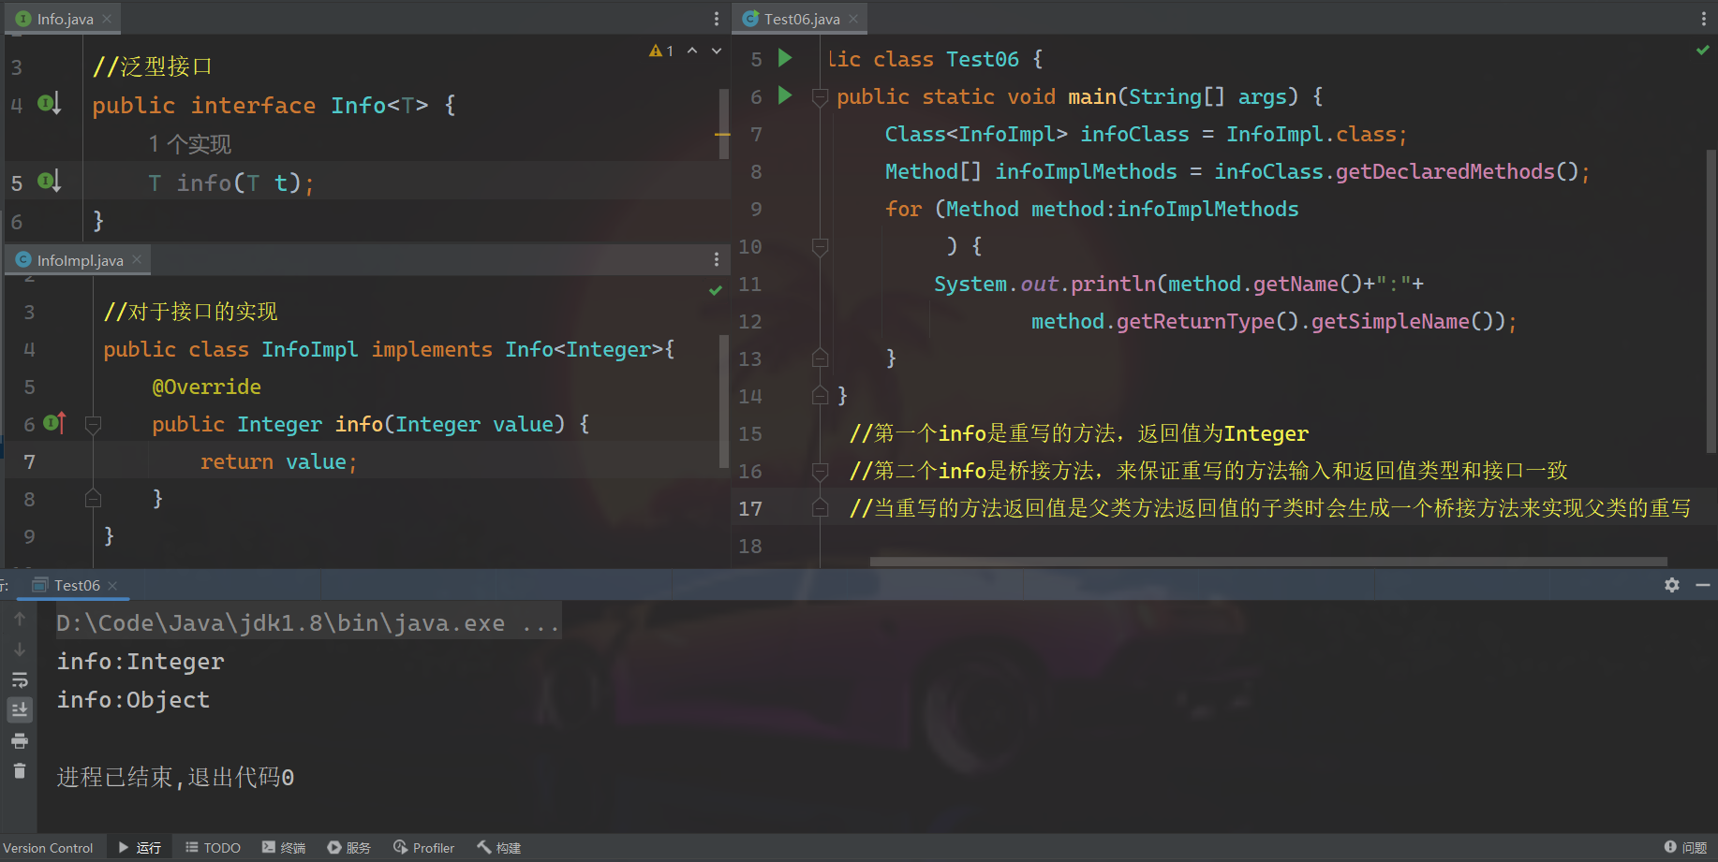Collapse the main method fold on line 6

coord(820,97)
